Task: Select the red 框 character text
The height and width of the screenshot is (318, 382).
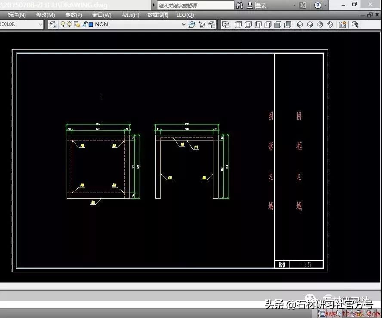Action: [x=299, y=146]
